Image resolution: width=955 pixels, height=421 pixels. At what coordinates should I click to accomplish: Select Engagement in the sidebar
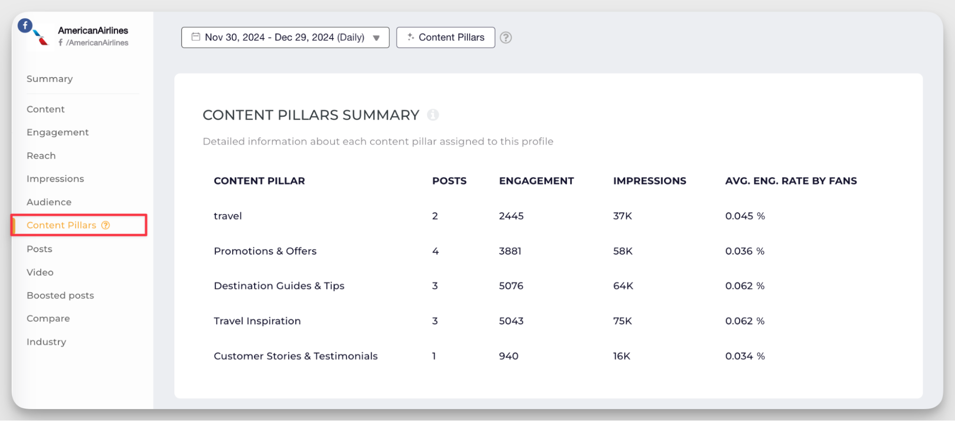click(x=58, y=133)
